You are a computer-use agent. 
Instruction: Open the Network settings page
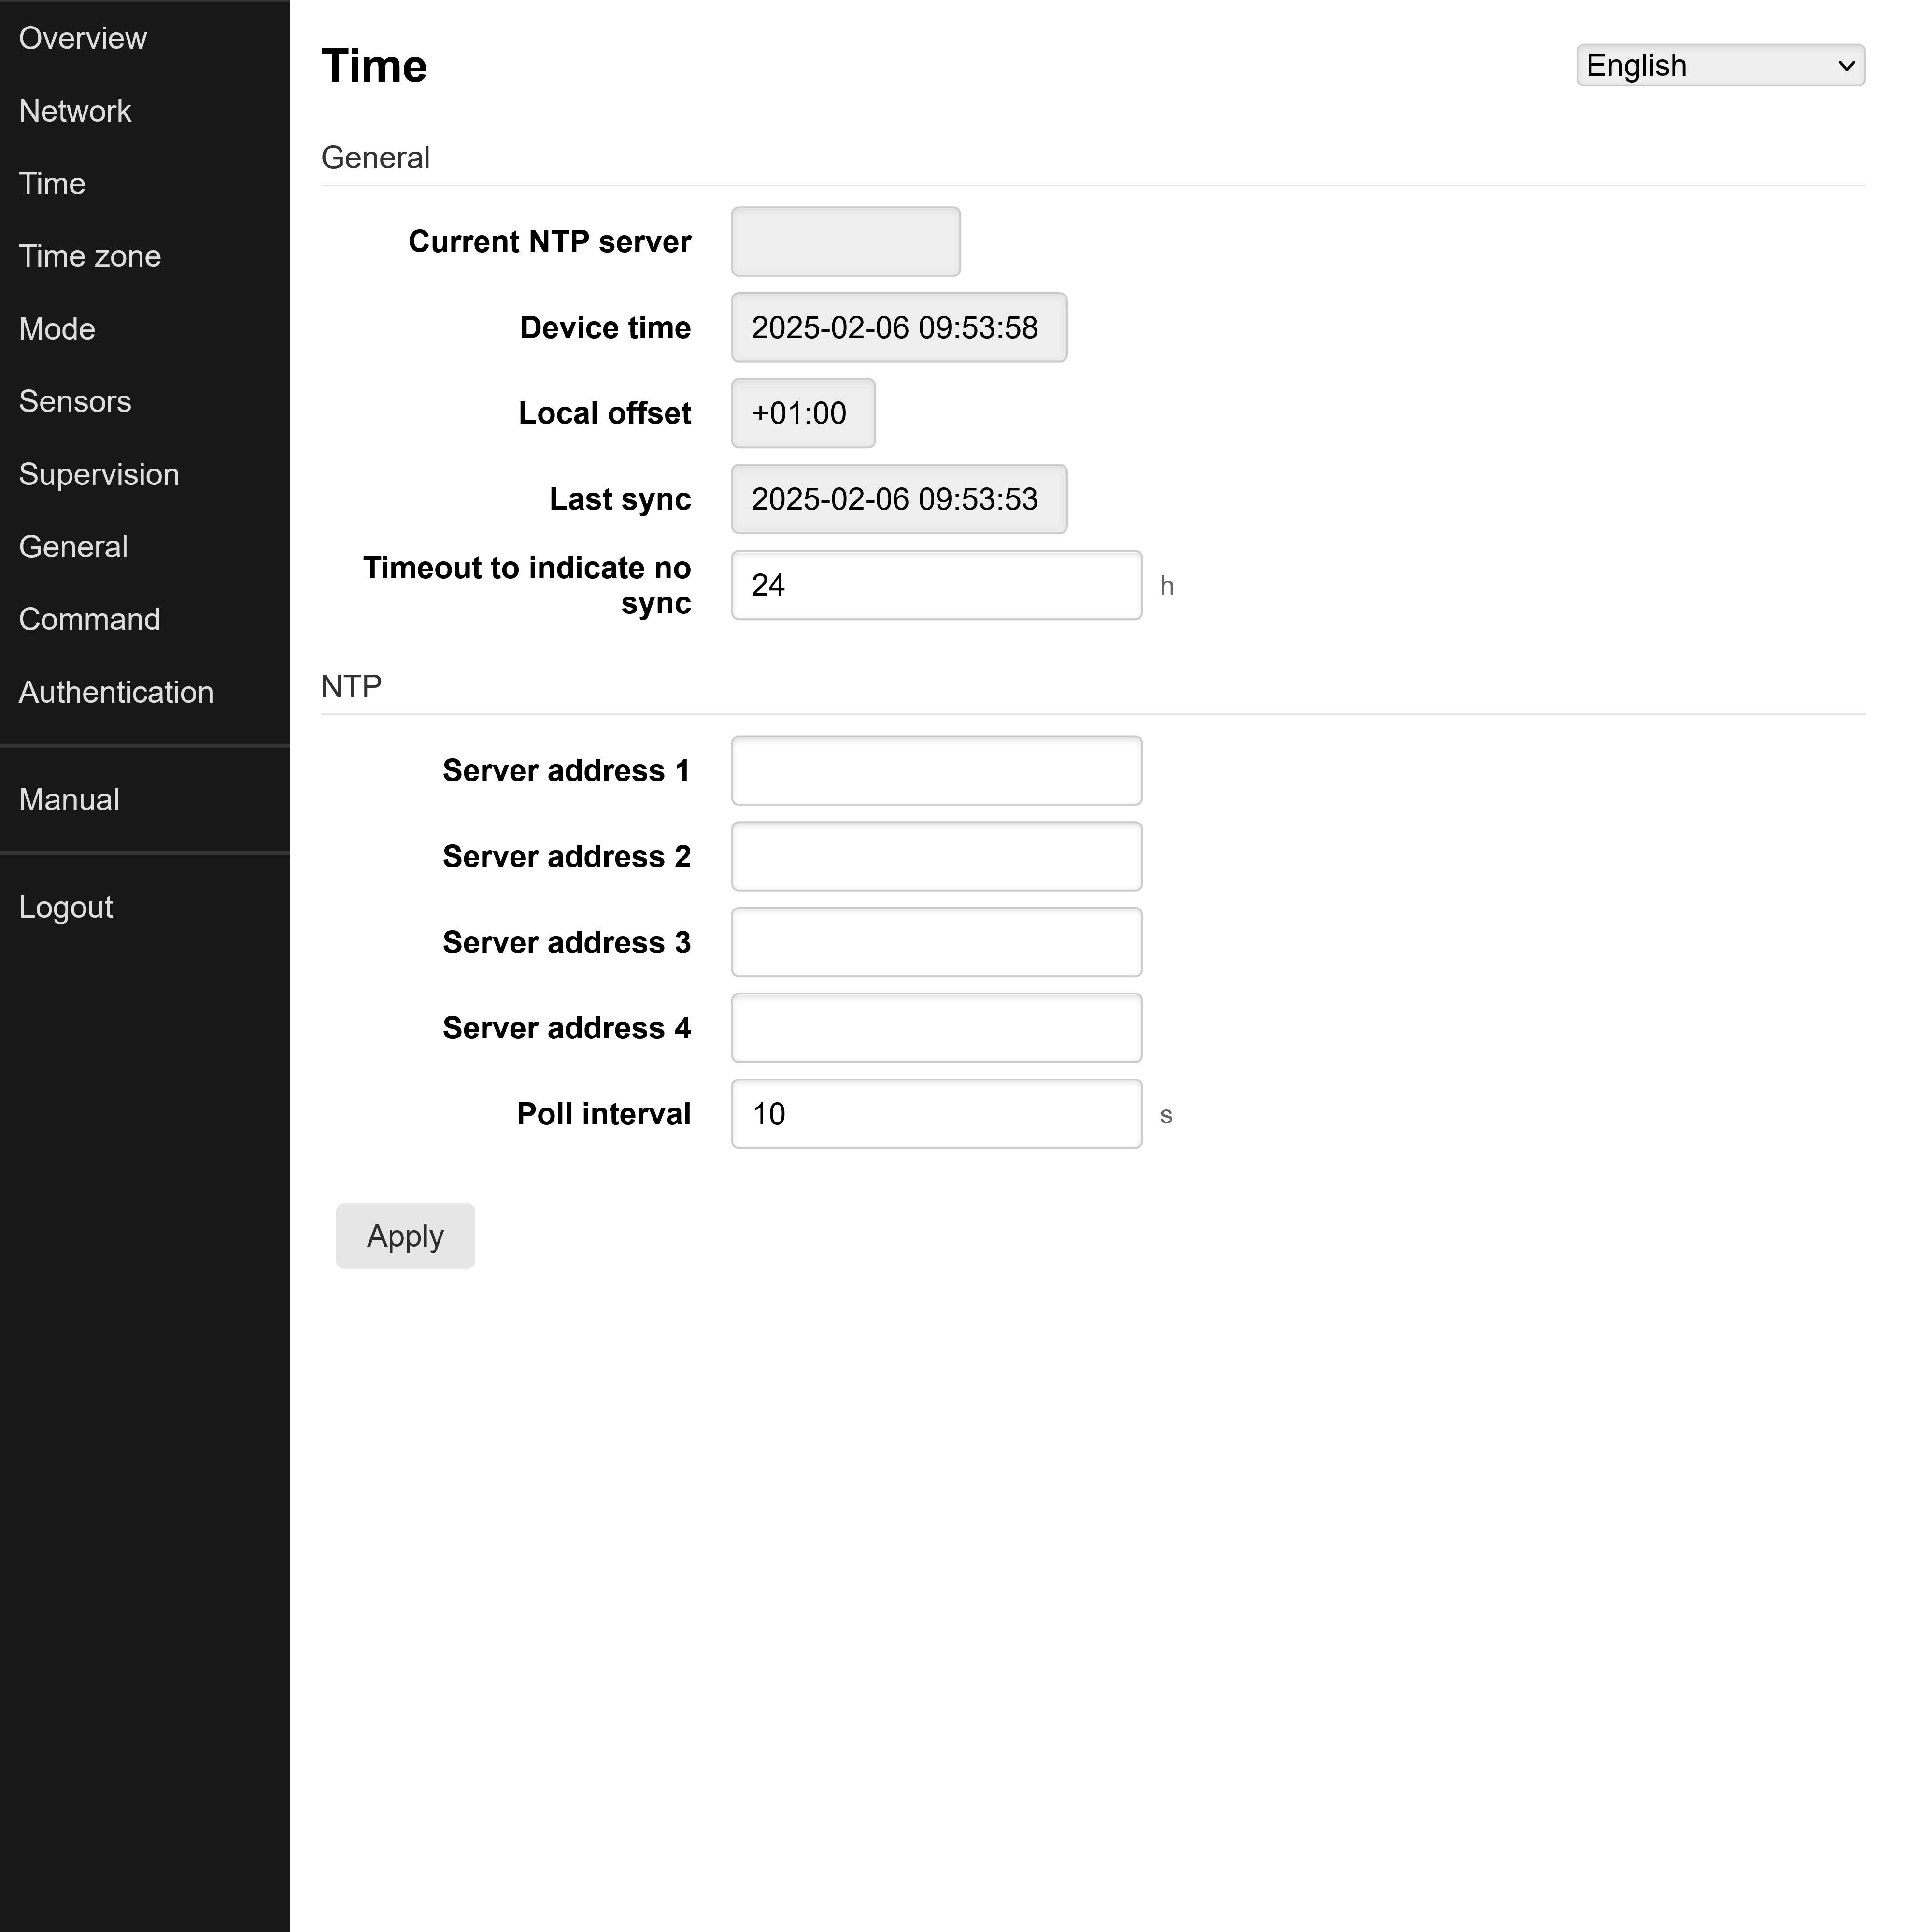point(75,111)
